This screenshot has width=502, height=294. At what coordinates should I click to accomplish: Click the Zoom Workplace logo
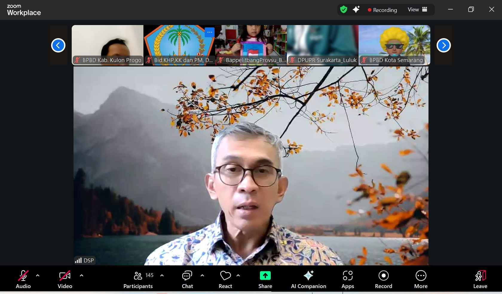[x=24, y=10]
